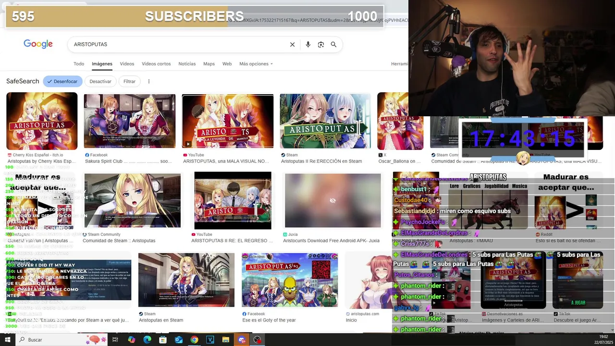Start voice search using the microphone icon

coord(308,44)
